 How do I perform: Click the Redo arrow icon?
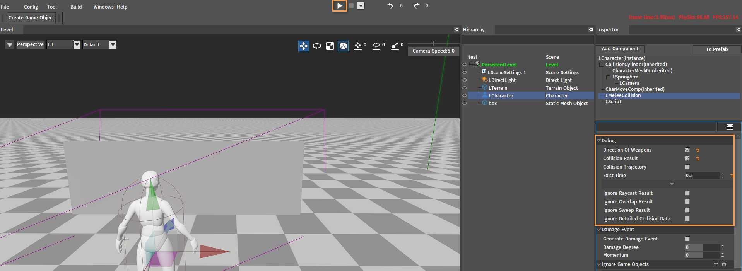pos(416,6)
